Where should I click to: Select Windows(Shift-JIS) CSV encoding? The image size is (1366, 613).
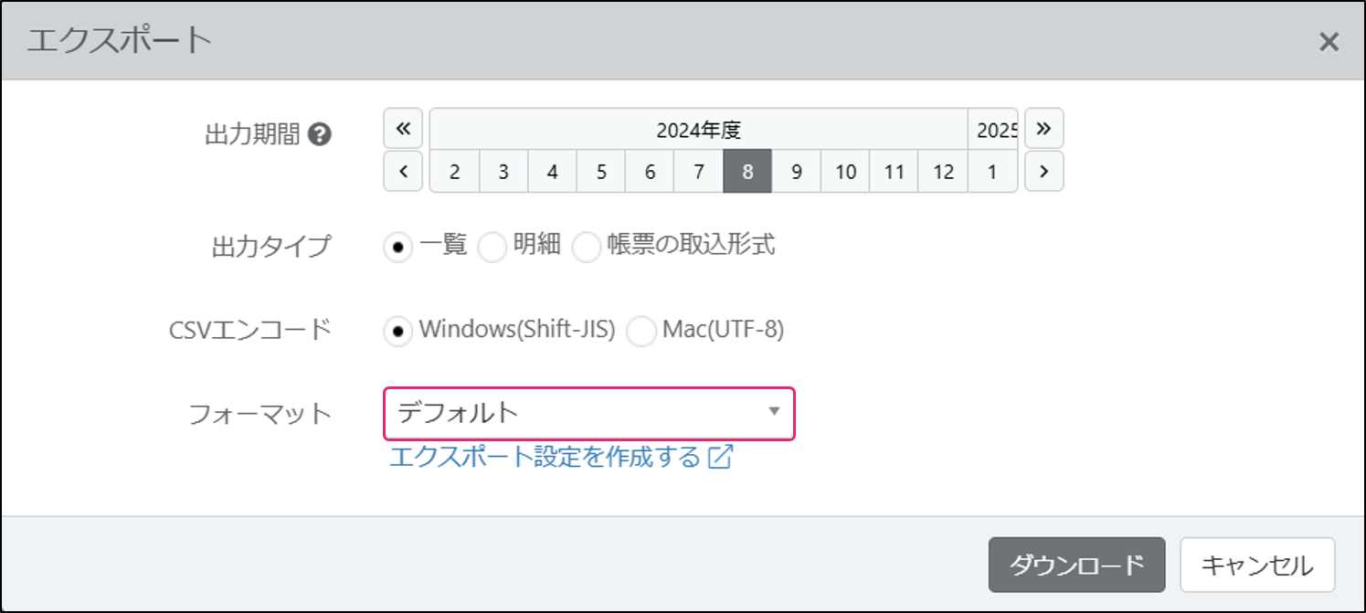pos(398,331)
